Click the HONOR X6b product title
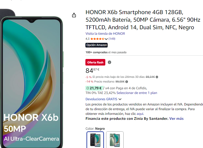The height and width of the screenshot is (148, 203). coord(143,20)
